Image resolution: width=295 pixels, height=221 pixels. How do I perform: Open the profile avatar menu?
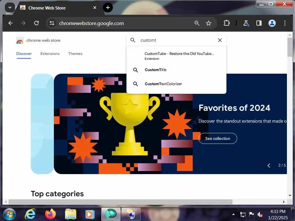272,23
